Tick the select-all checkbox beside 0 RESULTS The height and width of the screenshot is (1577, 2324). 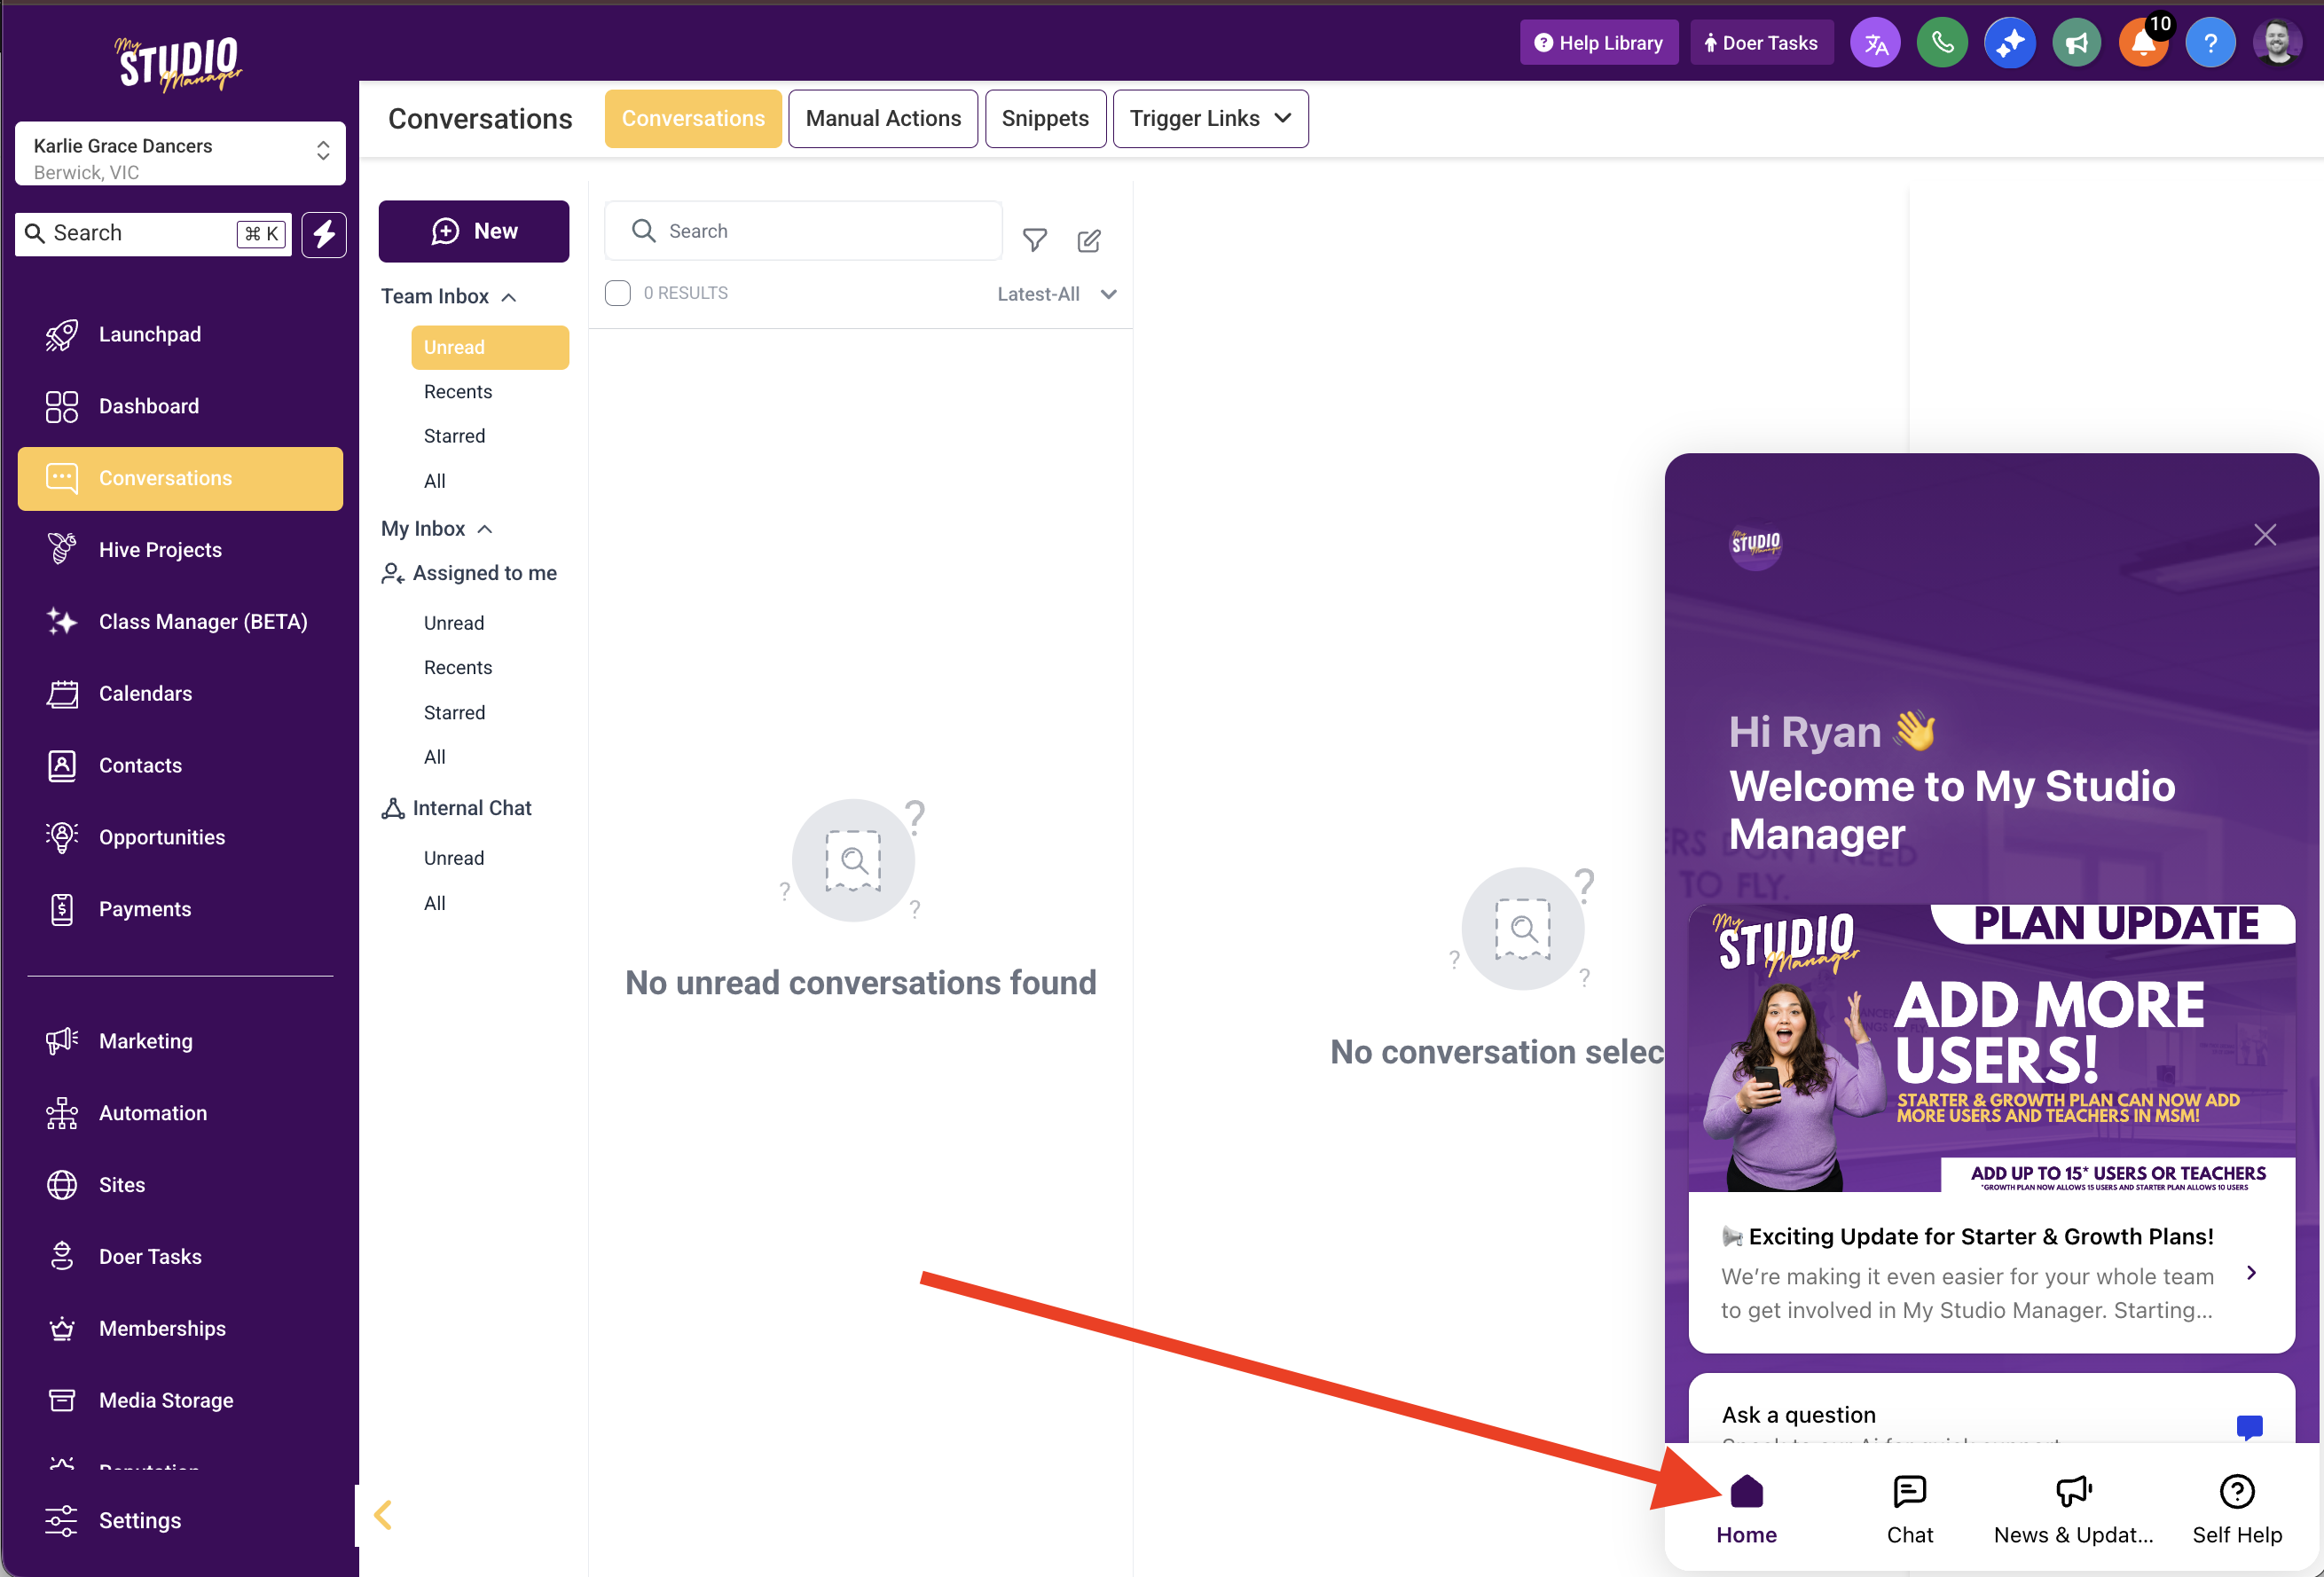[x=618, y=293]
